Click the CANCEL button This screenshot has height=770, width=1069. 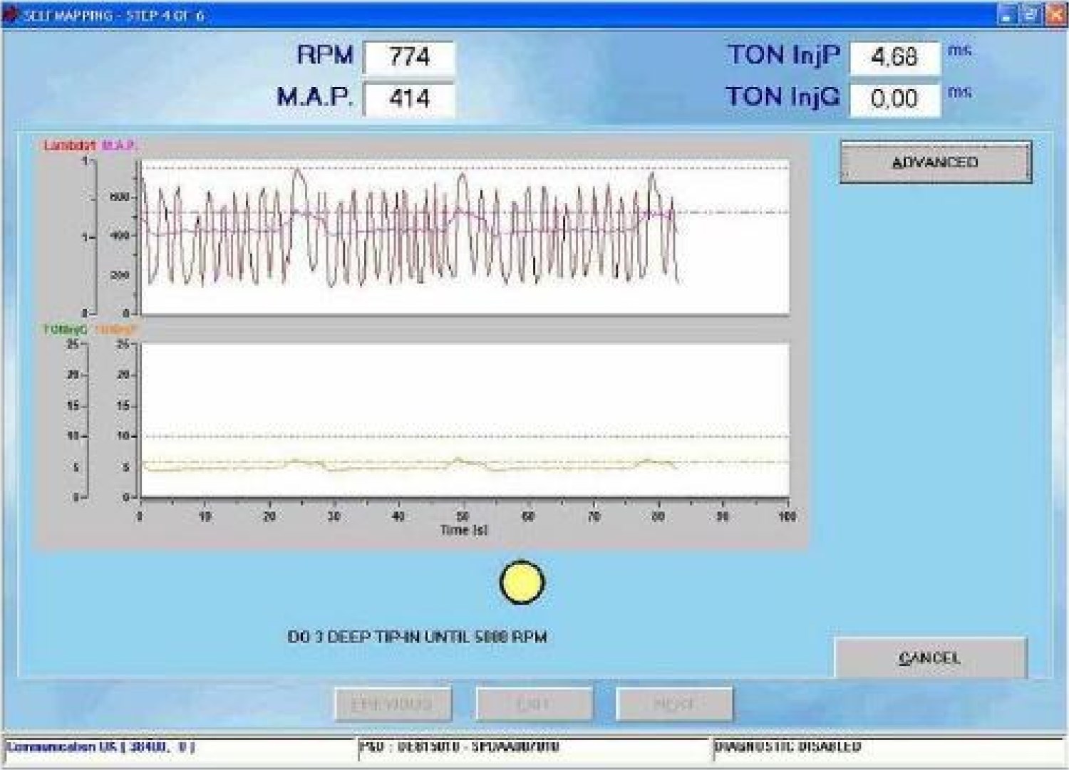930,657
